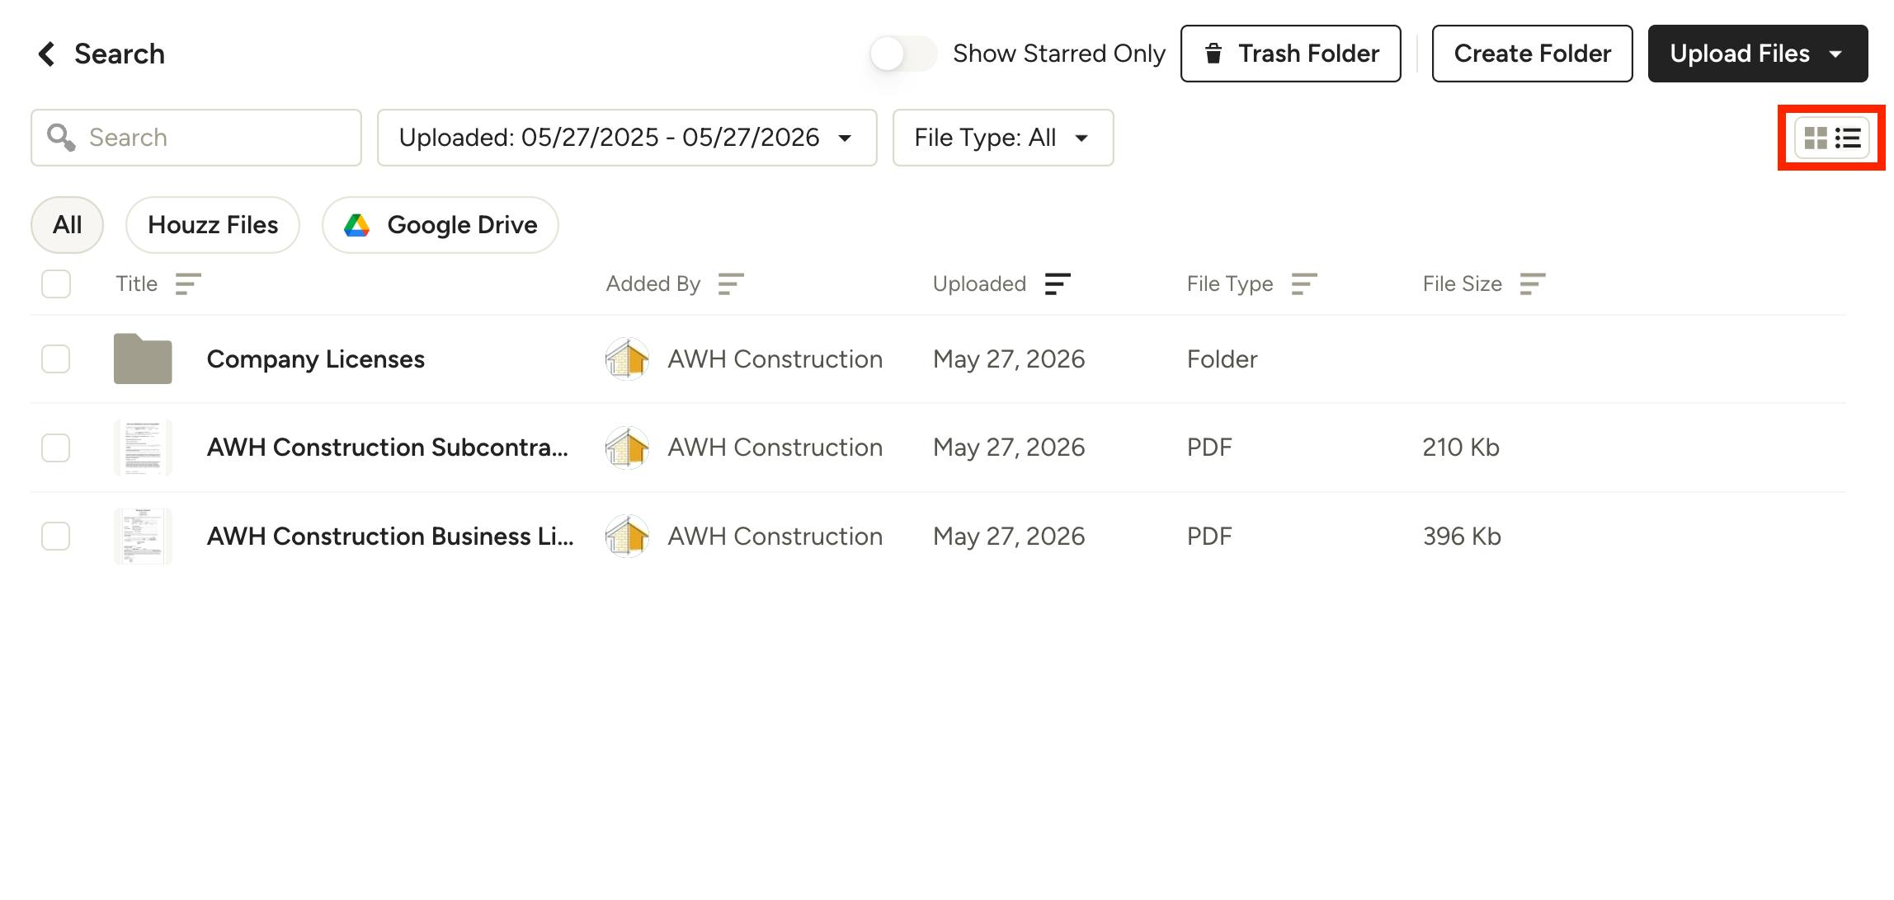The height and width of the screenshot is (900, 1894).
Task: Sort files by Added By column
Action: pos(731,284)
